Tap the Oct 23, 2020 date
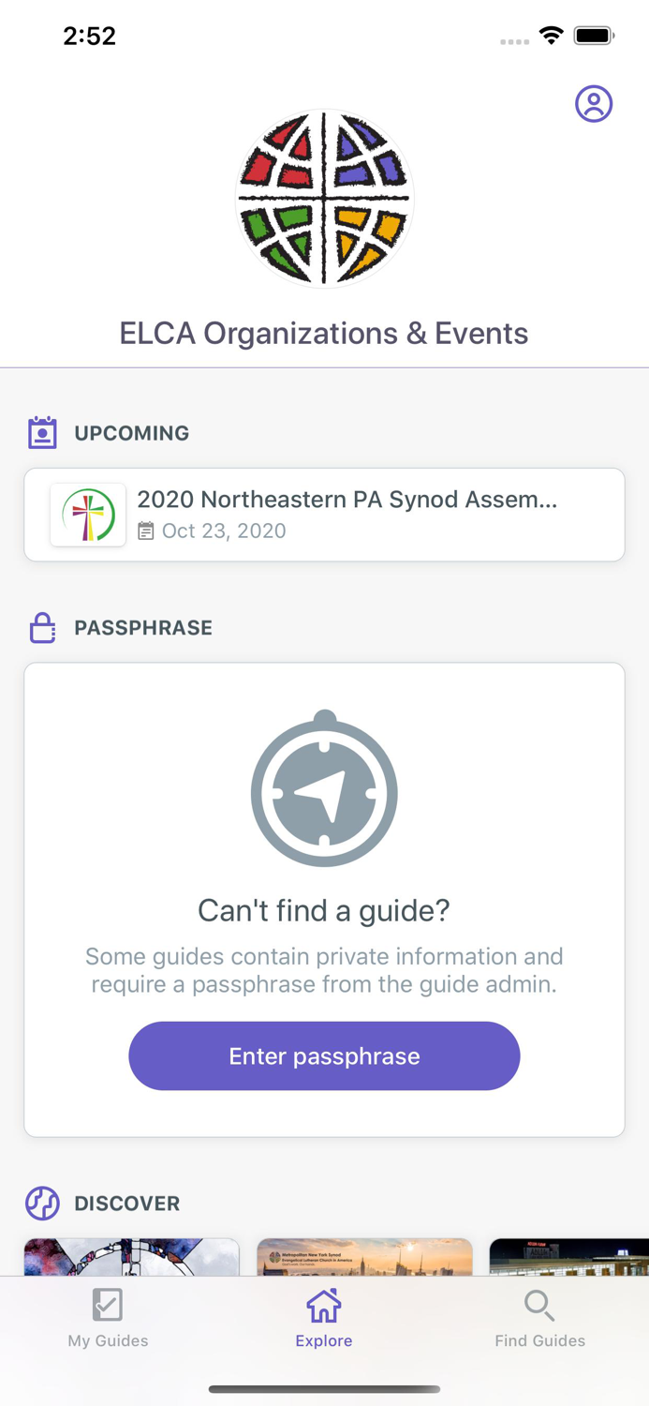 (224, 531)
